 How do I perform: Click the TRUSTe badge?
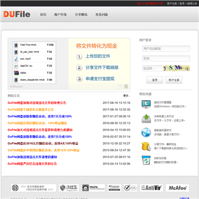93,188
